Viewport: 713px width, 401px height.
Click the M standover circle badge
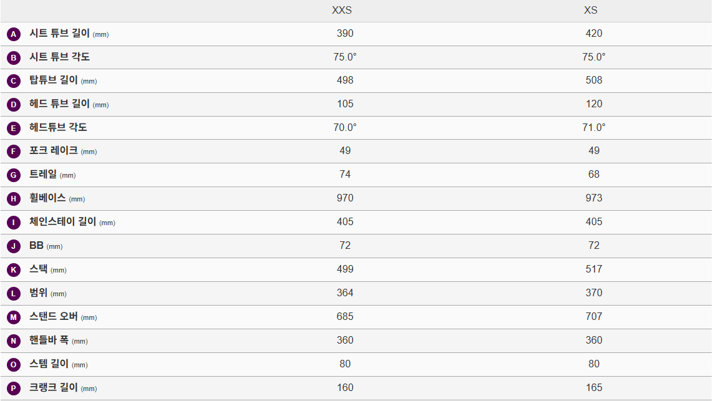click(14, 317)
